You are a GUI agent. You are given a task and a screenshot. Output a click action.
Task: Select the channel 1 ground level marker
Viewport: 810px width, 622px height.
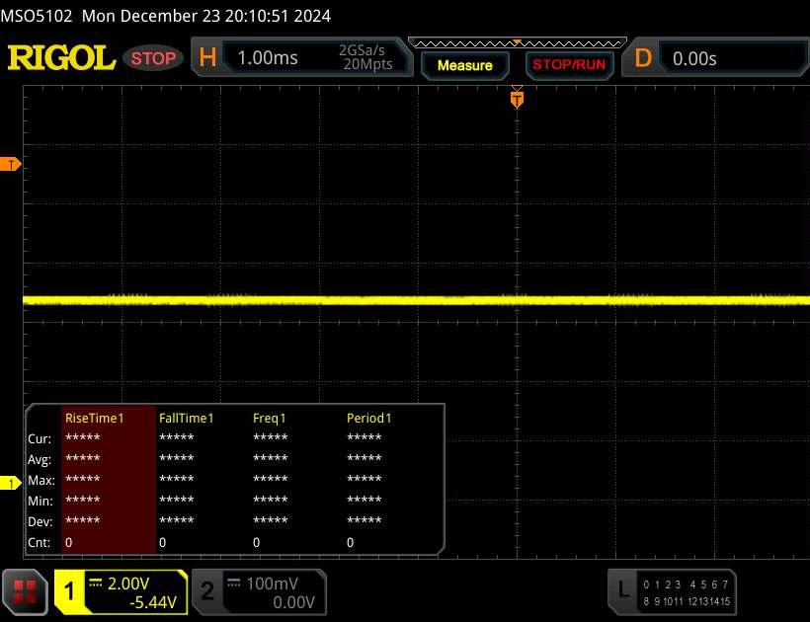click(x=12, y=483)
